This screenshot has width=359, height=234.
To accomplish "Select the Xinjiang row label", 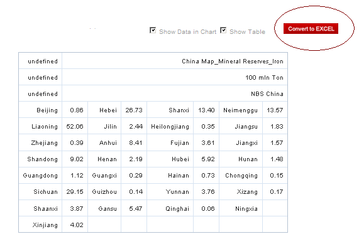I will pyautogui.click(x=40, y=225).
